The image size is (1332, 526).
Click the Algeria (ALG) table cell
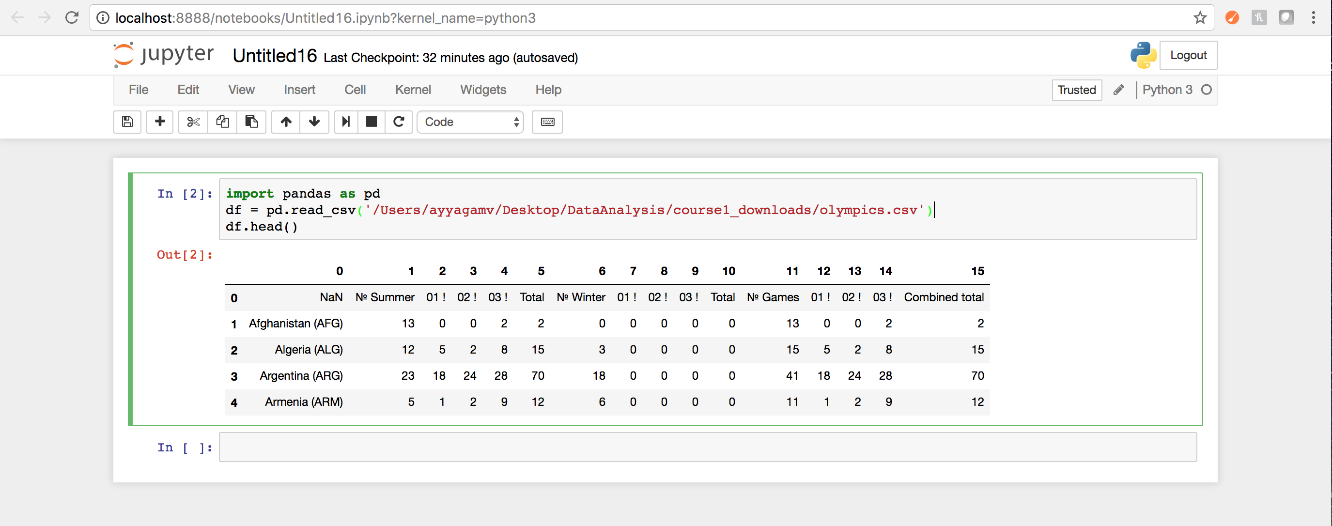click(309, 350)
